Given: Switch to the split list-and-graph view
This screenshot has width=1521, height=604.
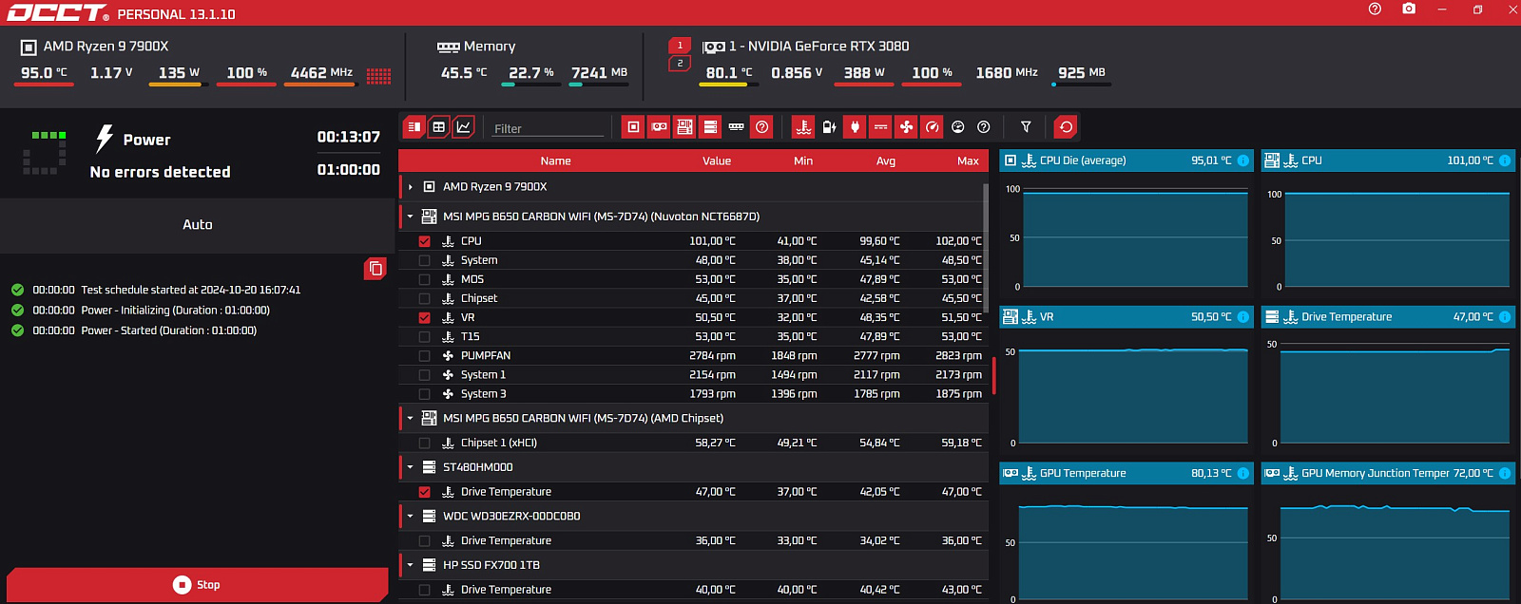Looking at the screenshot, I should tap(414, 127).
